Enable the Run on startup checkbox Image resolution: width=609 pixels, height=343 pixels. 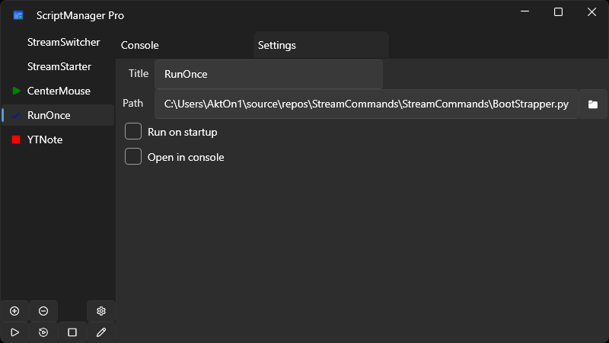[x=133, y=132]
